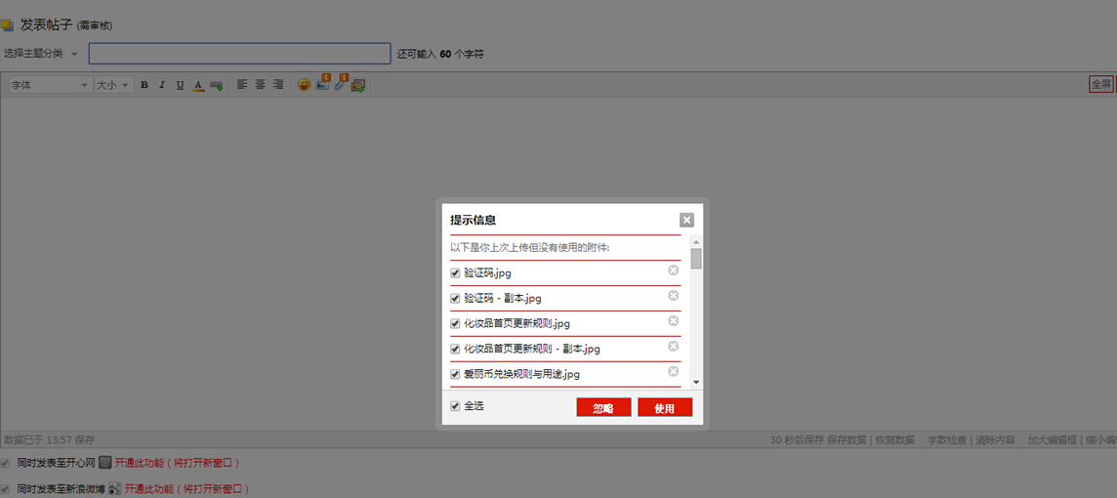Open the 选择主题分类 category dropdown
1117x498 pixels.
coord(41,54)
